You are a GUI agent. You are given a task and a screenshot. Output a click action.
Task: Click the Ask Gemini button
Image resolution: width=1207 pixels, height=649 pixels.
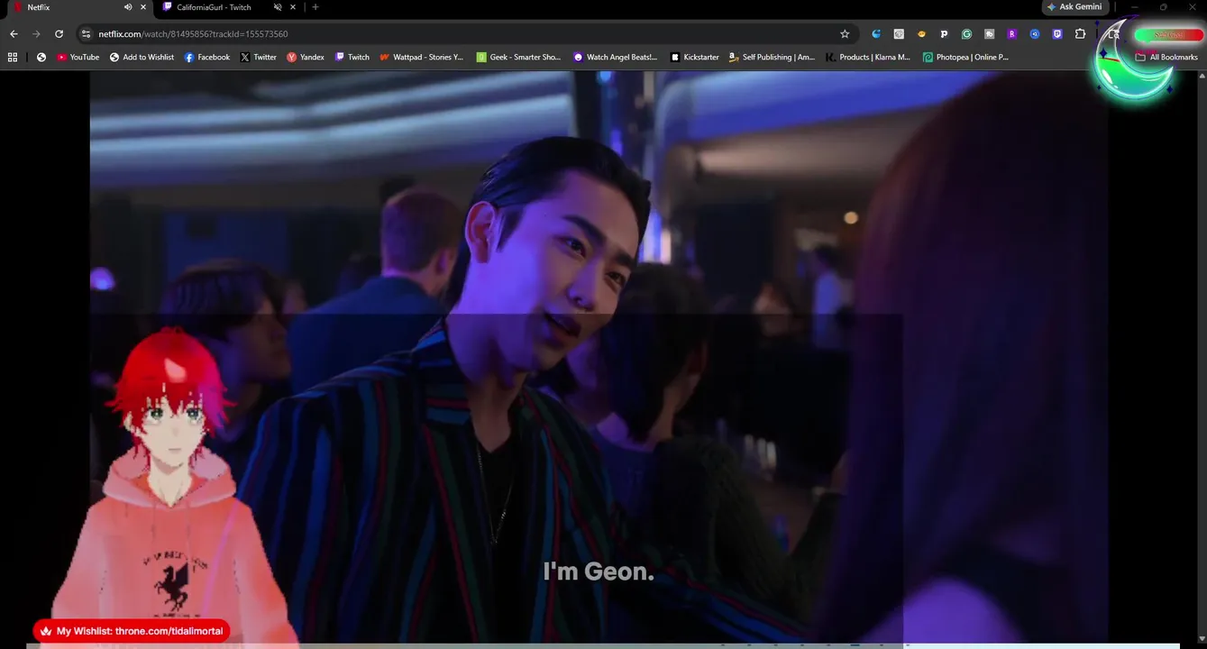(x=1074, y=7)
